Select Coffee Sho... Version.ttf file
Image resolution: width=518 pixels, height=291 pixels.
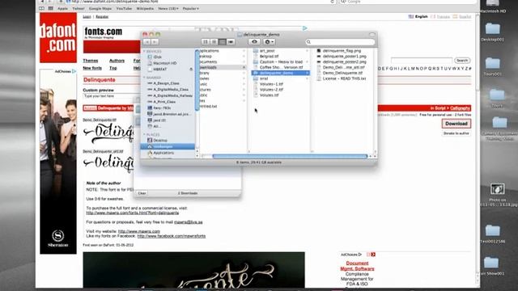281,67
